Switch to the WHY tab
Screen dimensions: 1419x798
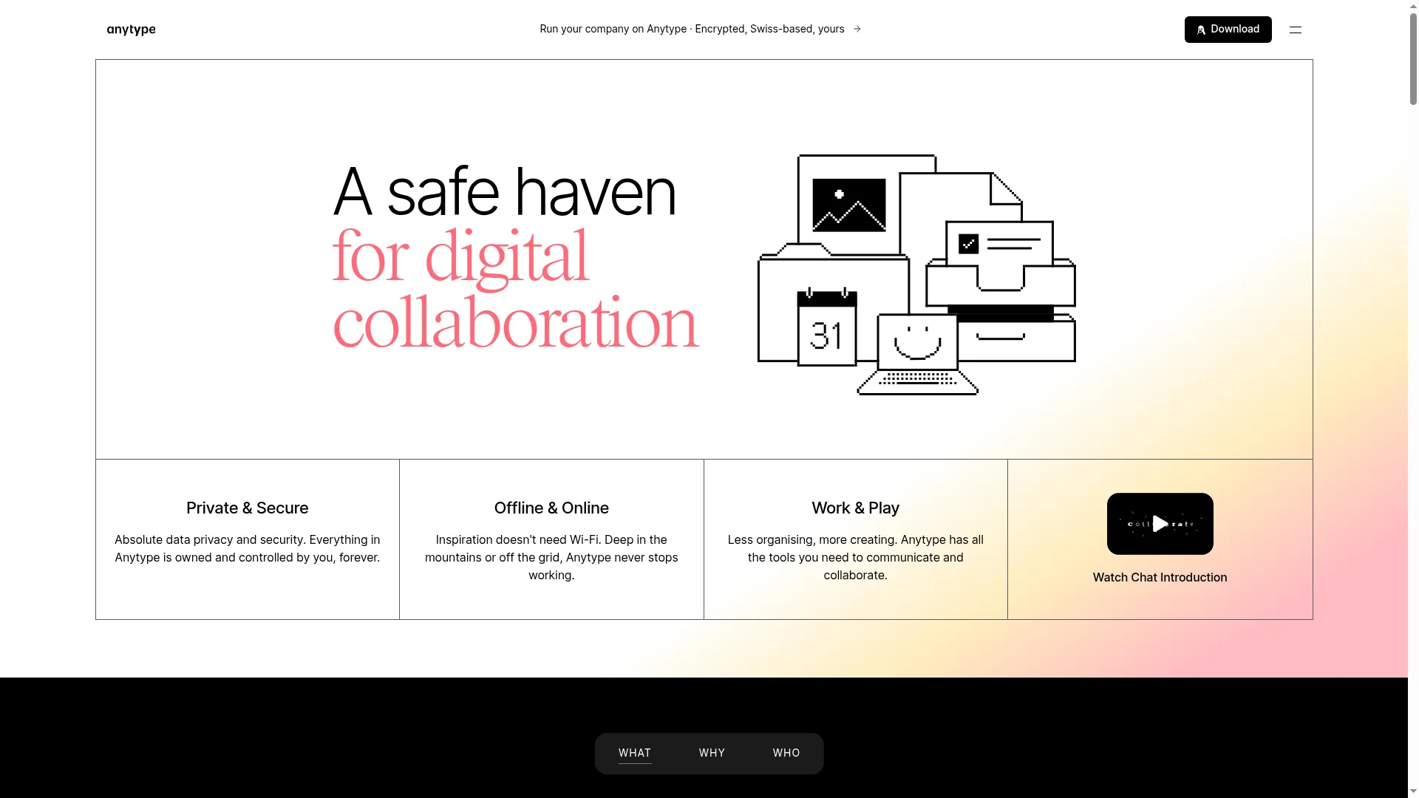712,753
